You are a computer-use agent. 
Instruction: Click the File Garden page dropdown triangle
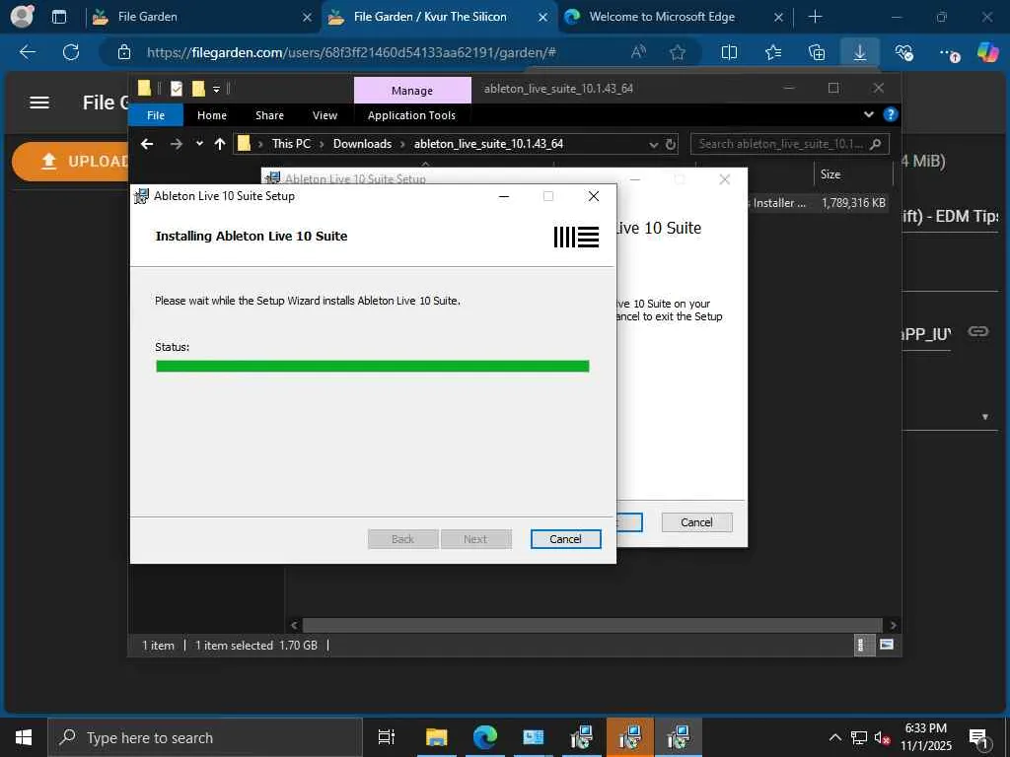985,417
